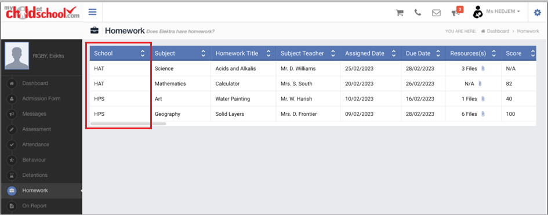Click the Messages megaphone sidebar icon
Viewport: 548px width, 215px height.
pos(12,114)
